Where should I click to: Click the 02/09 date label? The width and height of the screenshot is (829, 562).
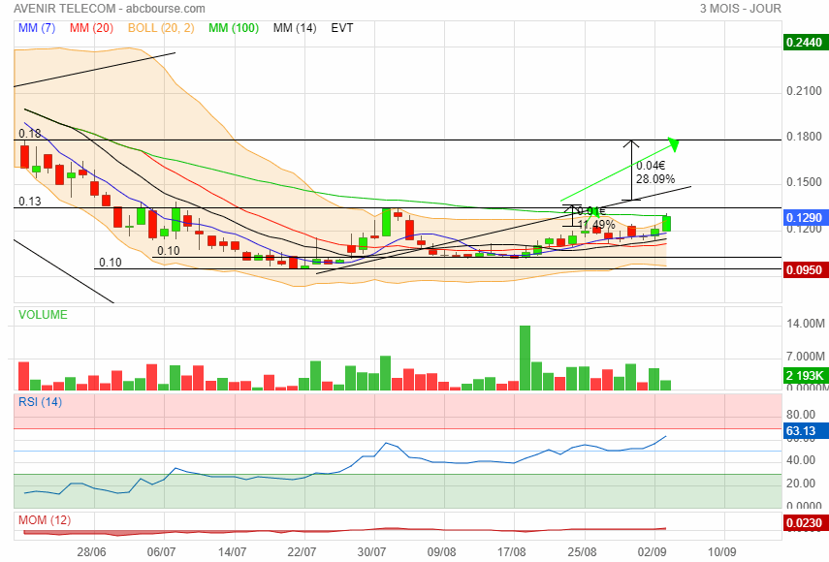(x=652, y=552)
